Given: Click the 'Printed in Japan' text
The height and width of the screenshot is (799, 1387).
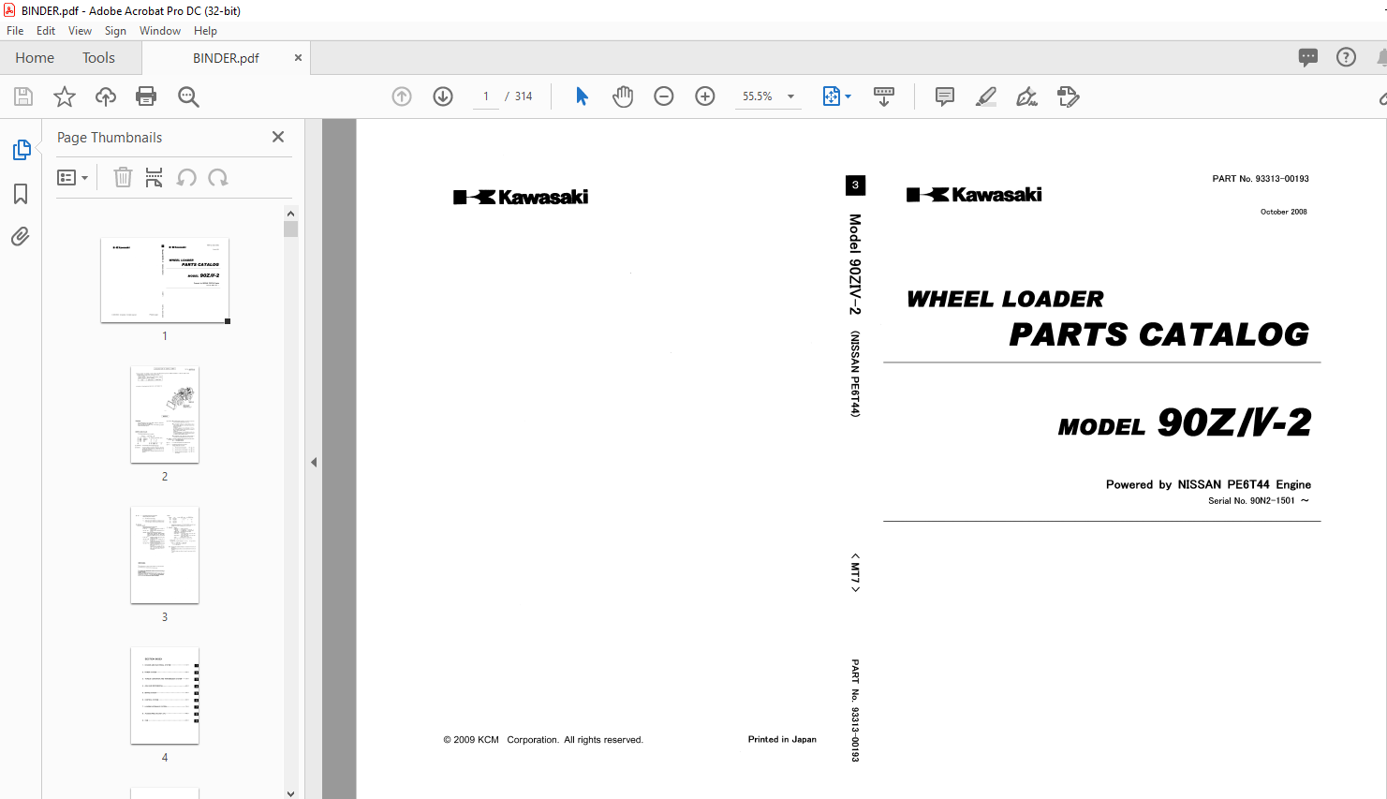Looking at the screenshot, I should tap(782, 739).
